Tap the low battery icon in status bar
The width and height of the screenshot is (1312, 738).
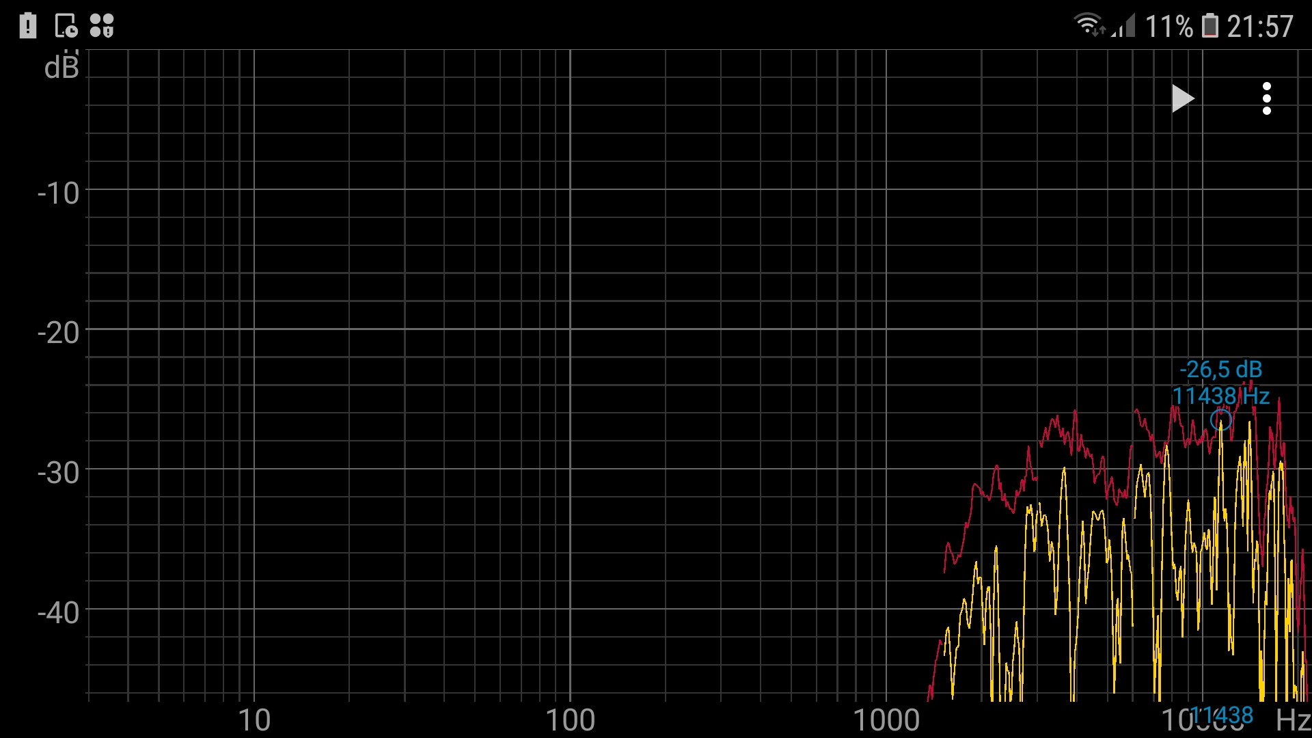[x=1209, y=26]
